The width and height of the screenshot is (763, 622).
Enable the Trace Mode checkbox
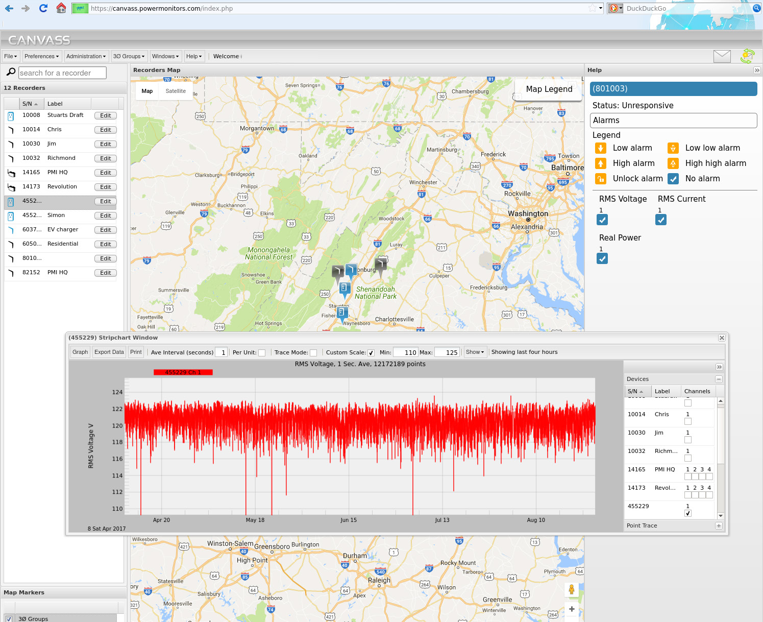313,353
